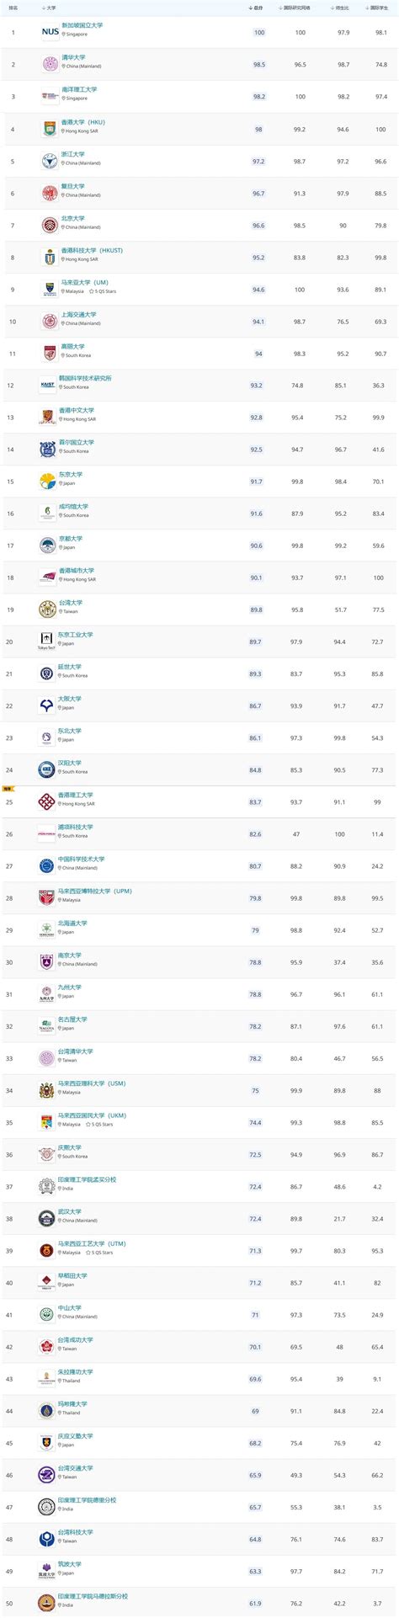Viewport: 399px width, 1618px height.
Task: Click the Tsinghua University (清华大学) crest
Action: pyautogui.click(x=50, y=63)
